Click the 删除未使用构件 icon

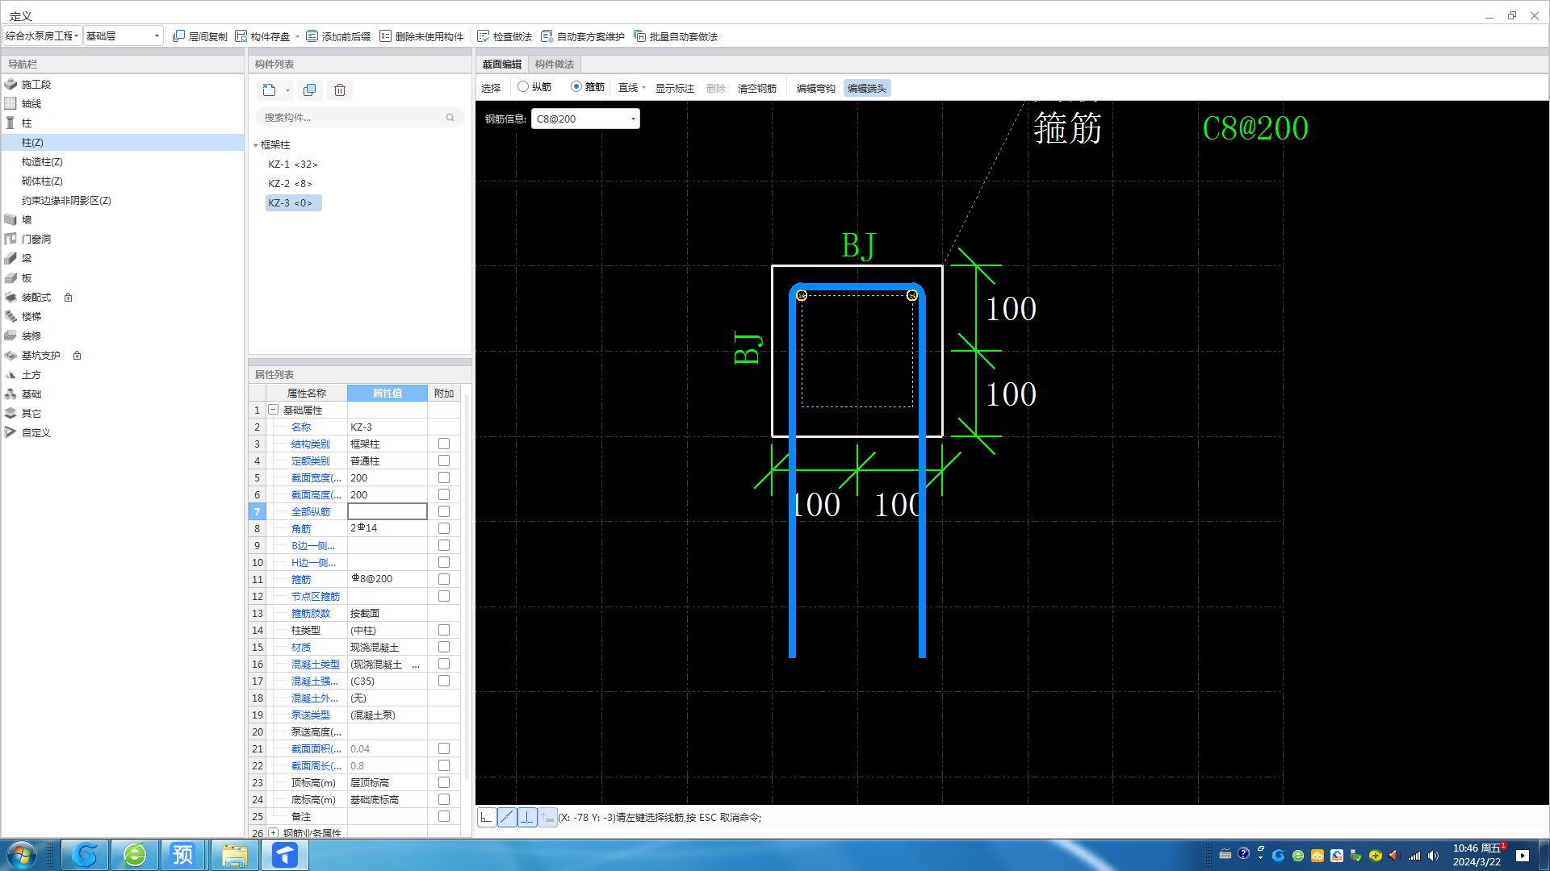point(385,36)
